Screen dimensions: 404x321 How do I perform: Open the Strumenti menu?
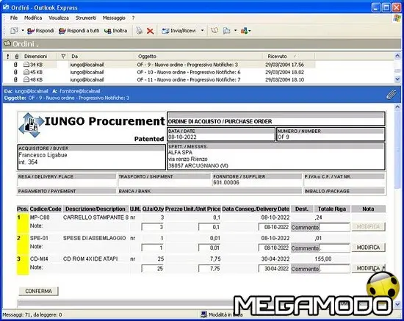(x=86, y=18)
